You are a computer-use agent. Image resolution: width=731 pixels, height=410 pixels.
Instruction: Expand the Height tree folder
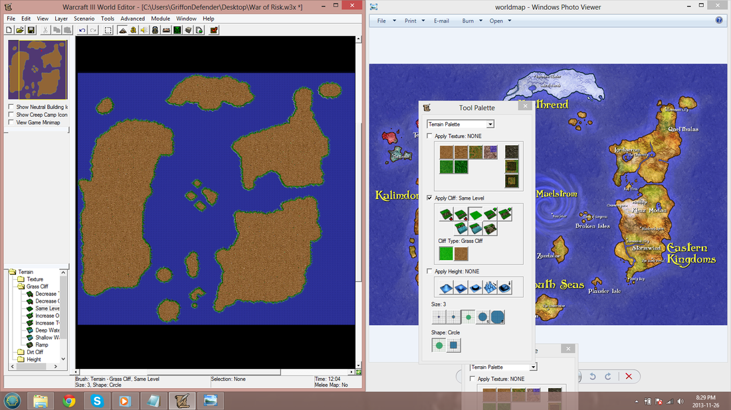[21, 360]
